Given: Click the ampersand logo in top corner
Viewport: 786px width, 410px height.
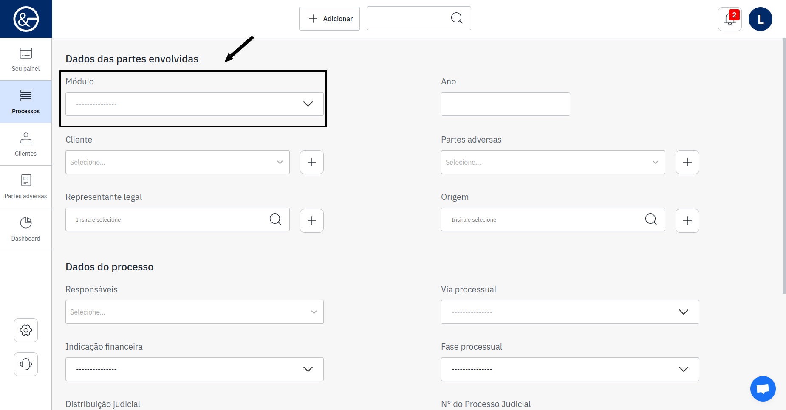Looking at the screenshot, I should 26,19.
